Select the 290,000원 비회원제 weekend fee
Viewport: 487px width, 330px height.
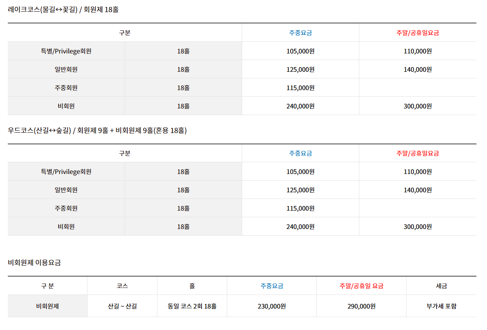click(x=361, y=306)
